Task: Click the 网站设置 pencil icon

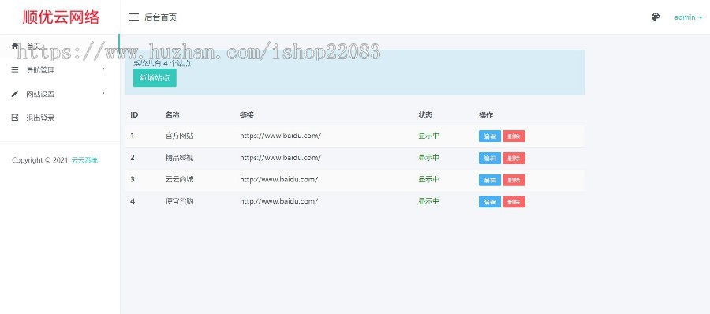Action: point(15,94)
